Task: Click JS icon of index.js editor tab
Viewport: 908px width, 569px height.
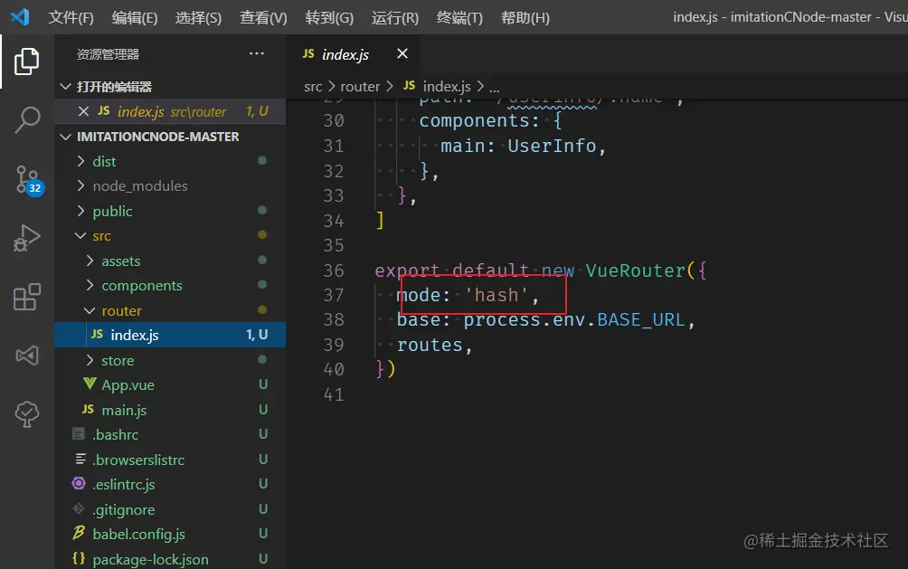Action: (308, 54)
